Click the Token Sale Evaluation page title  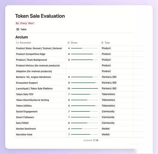[x=40, y=16]
